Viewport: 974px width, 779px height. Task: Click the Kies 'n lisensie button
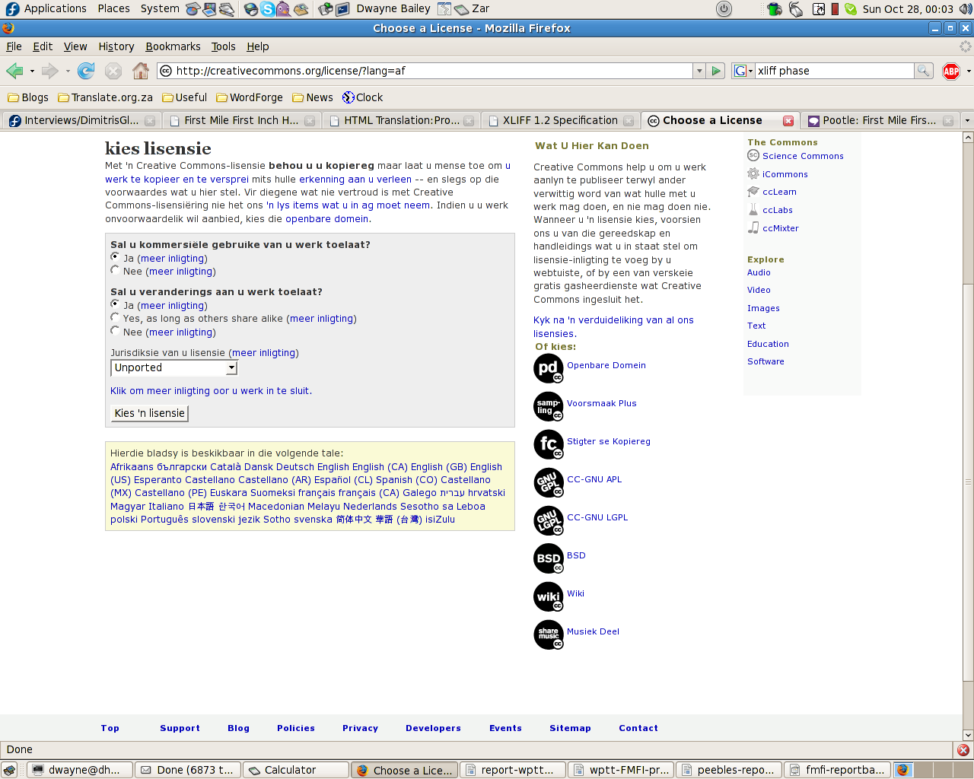[150, 413]
